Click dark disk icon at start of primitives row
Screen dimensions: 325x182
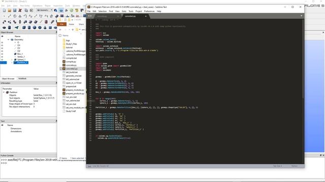pos(4,27)
